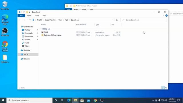The image size is (183, 103).
Task: Click the Forward navigation arrow
Action: click(24, 20)
